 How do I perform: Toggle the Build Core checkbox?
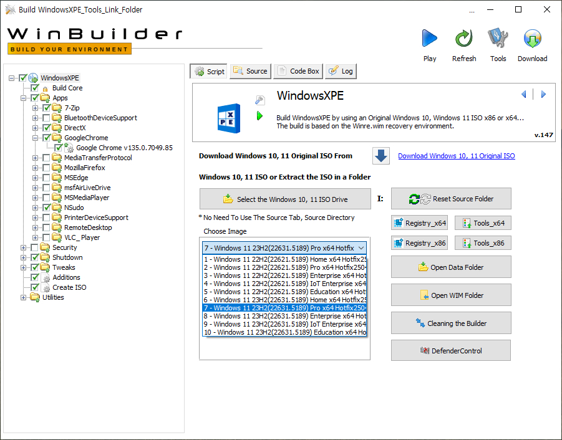tap(35, 88)
